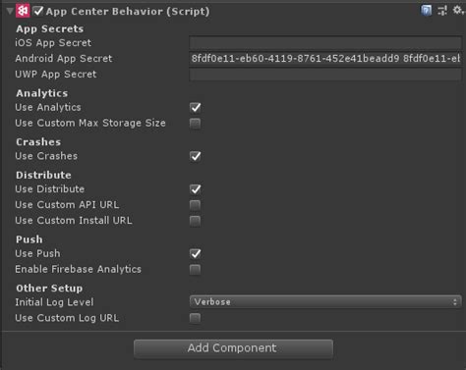
Task: Enable Use Custom Max Storage Size
Action: click(x=196, y=124)
